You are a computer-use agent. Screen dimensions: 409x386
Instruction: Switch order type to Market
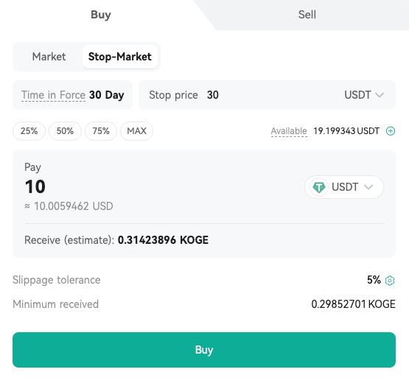pos(49,57)
